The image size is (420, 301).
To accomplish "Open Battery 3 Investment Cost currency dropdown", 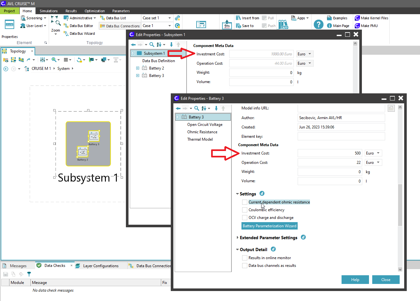I will (x=373, y=153).
